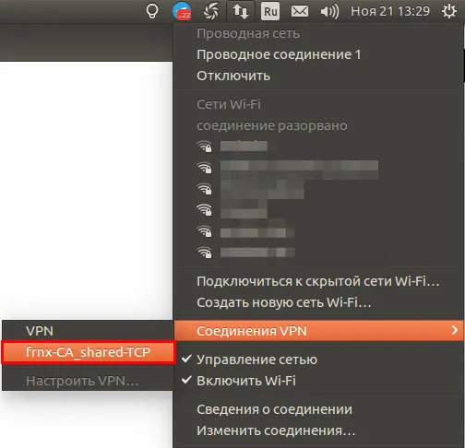The height and width of the screenshot is (448, 465).
Task: Select the last Wi-Fi network in list
Action: 318,253
